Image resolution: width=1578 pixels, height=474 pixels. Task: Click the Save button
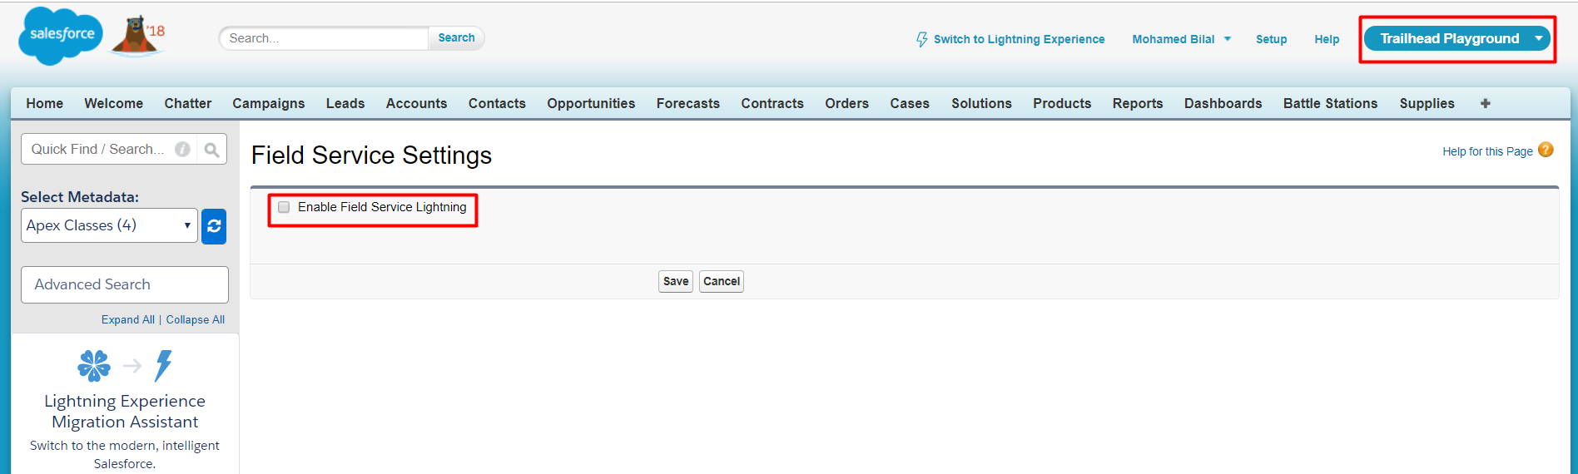pyautogui.click(x=676, y=281)
